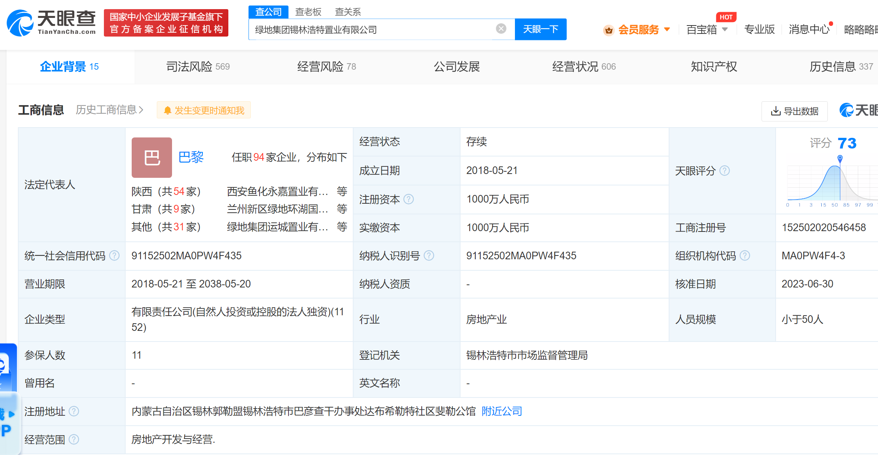Click the help icon beside 组织机构代码
This screenshot has height=455, width=878.
pos(745,255)
